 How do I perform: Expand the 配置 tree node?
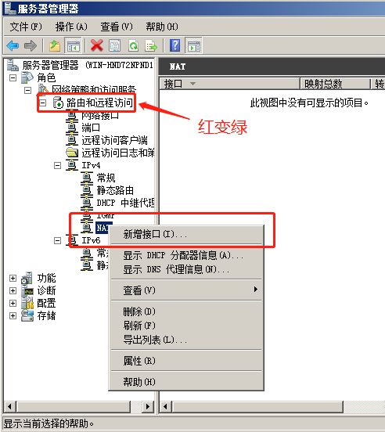coord(13,304)
